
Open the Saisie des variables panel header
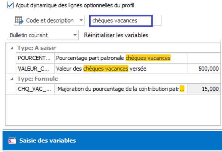pyautogui.click(x=112, y=141)
